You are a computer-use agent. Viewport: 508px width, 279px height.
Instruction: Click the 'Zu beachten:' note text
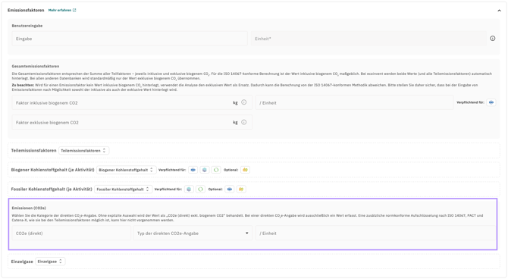[23, 85]
